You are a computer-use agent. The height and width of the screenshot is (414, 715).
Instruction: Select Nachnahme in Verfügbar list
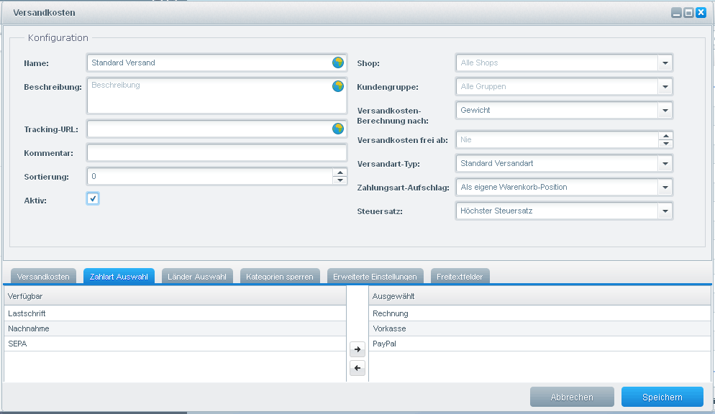pyautogui.click(x=175, y=328)
